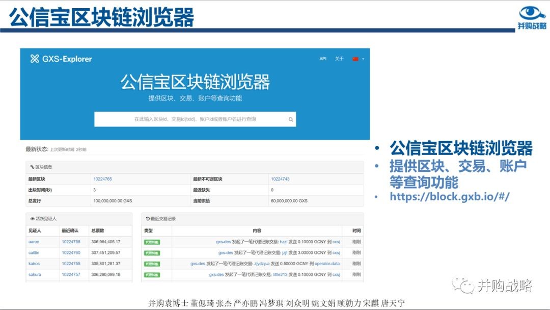
Task: Open witness caitlin link
Action: [34, 253]
